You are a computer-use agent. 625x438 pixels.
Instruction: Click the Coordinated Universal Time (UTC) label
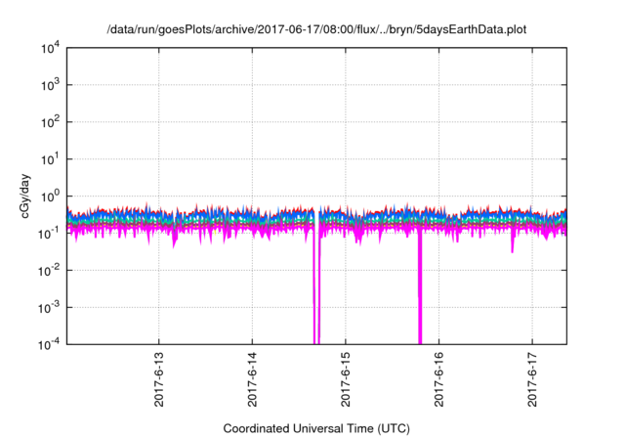[316, 428]
